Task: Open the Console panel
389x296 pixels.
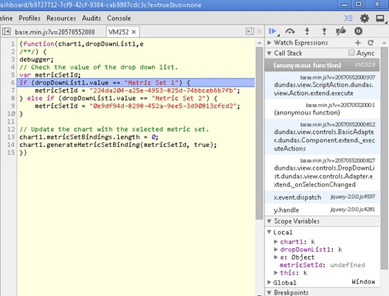Action: 119,19
